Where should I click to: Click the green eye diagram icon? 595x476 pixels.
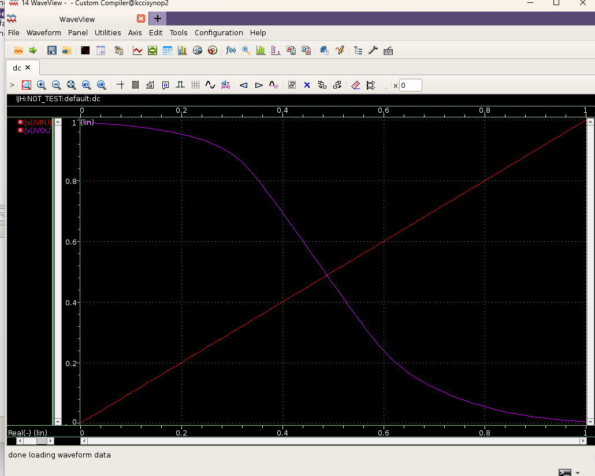[x=153, y=50]
